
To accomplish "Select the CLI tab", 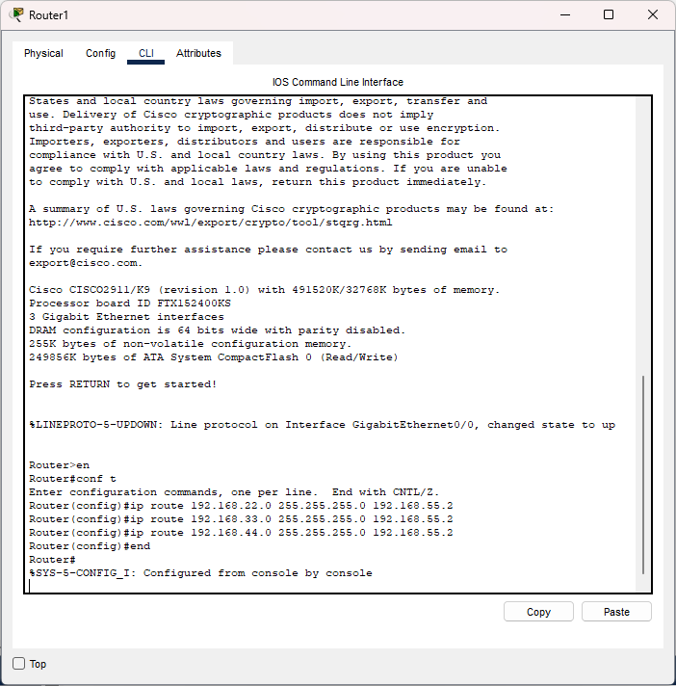I will tap(146, 53).
